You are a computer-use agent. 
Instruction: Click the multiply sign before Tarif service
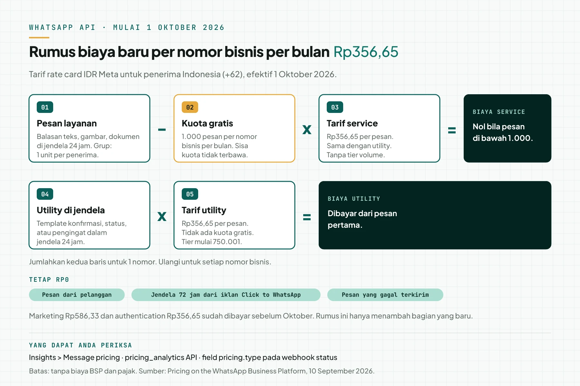(x=307, y=130)
